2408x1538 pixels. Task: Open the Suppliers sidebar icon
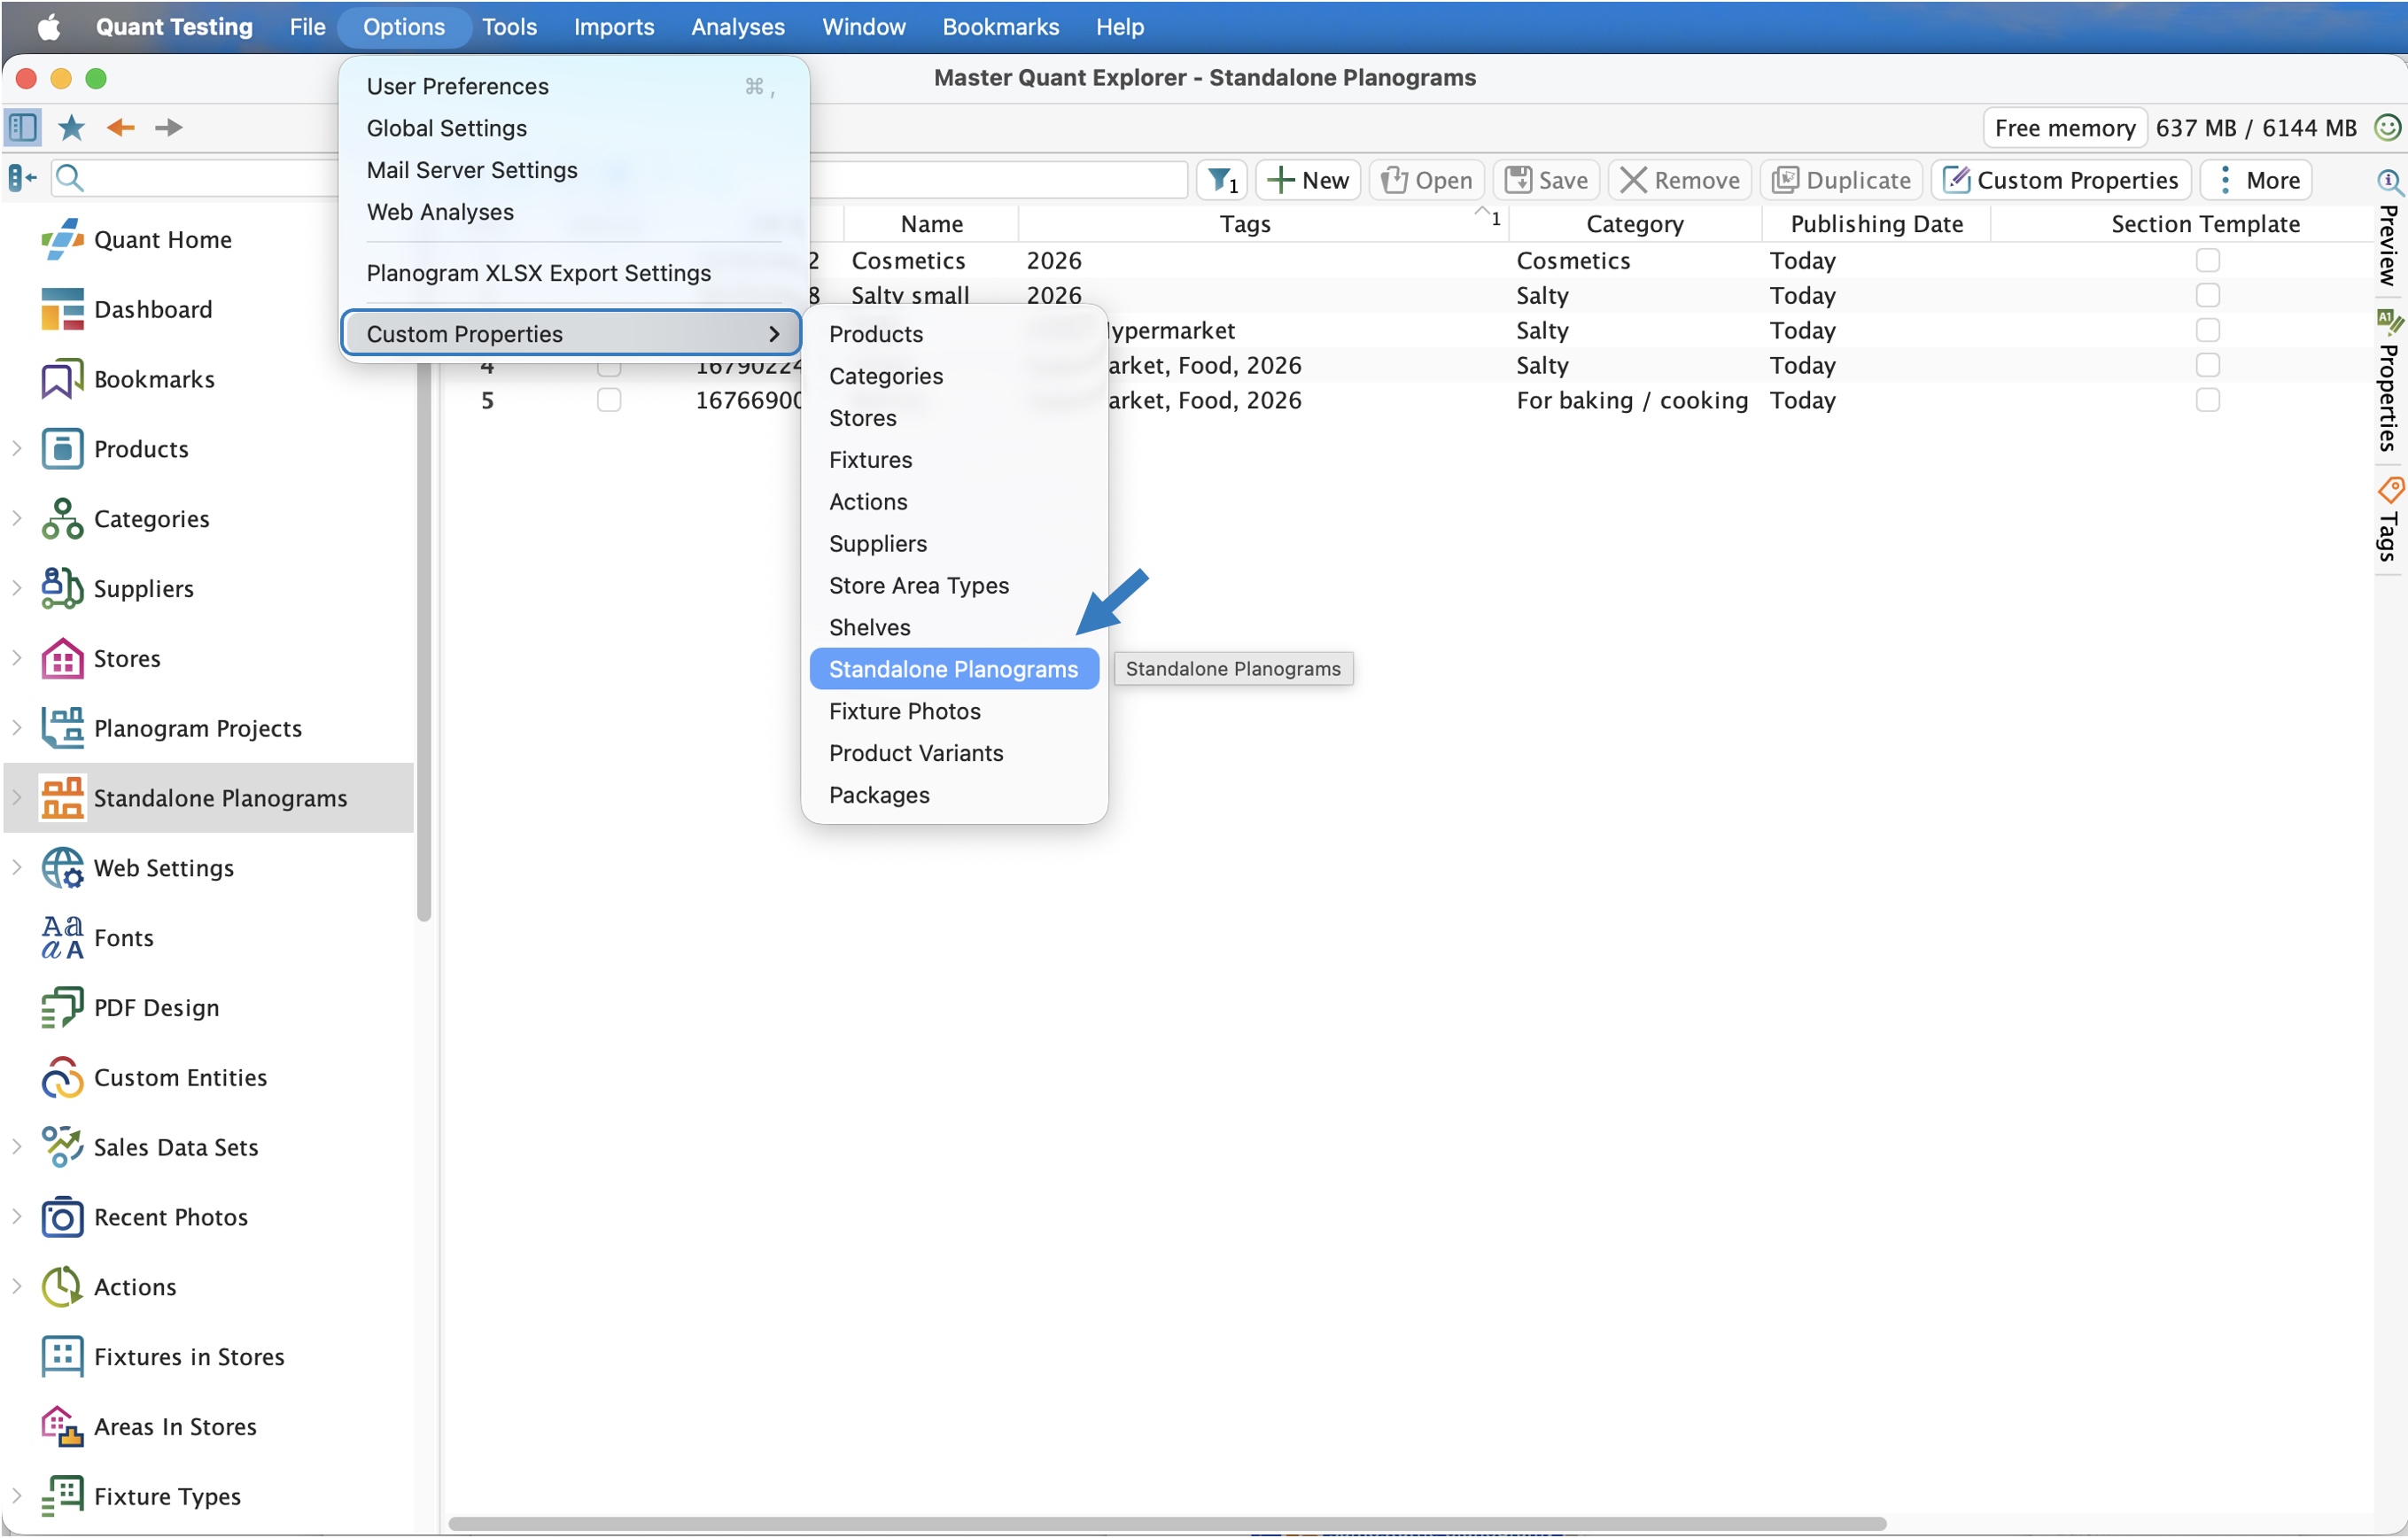coord(62,589)
